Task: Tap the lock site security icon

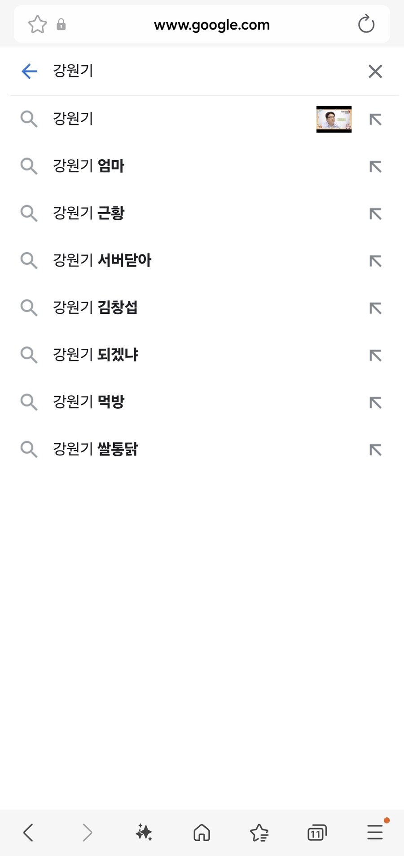Action: pyautogui.click(x=61, y=25)
